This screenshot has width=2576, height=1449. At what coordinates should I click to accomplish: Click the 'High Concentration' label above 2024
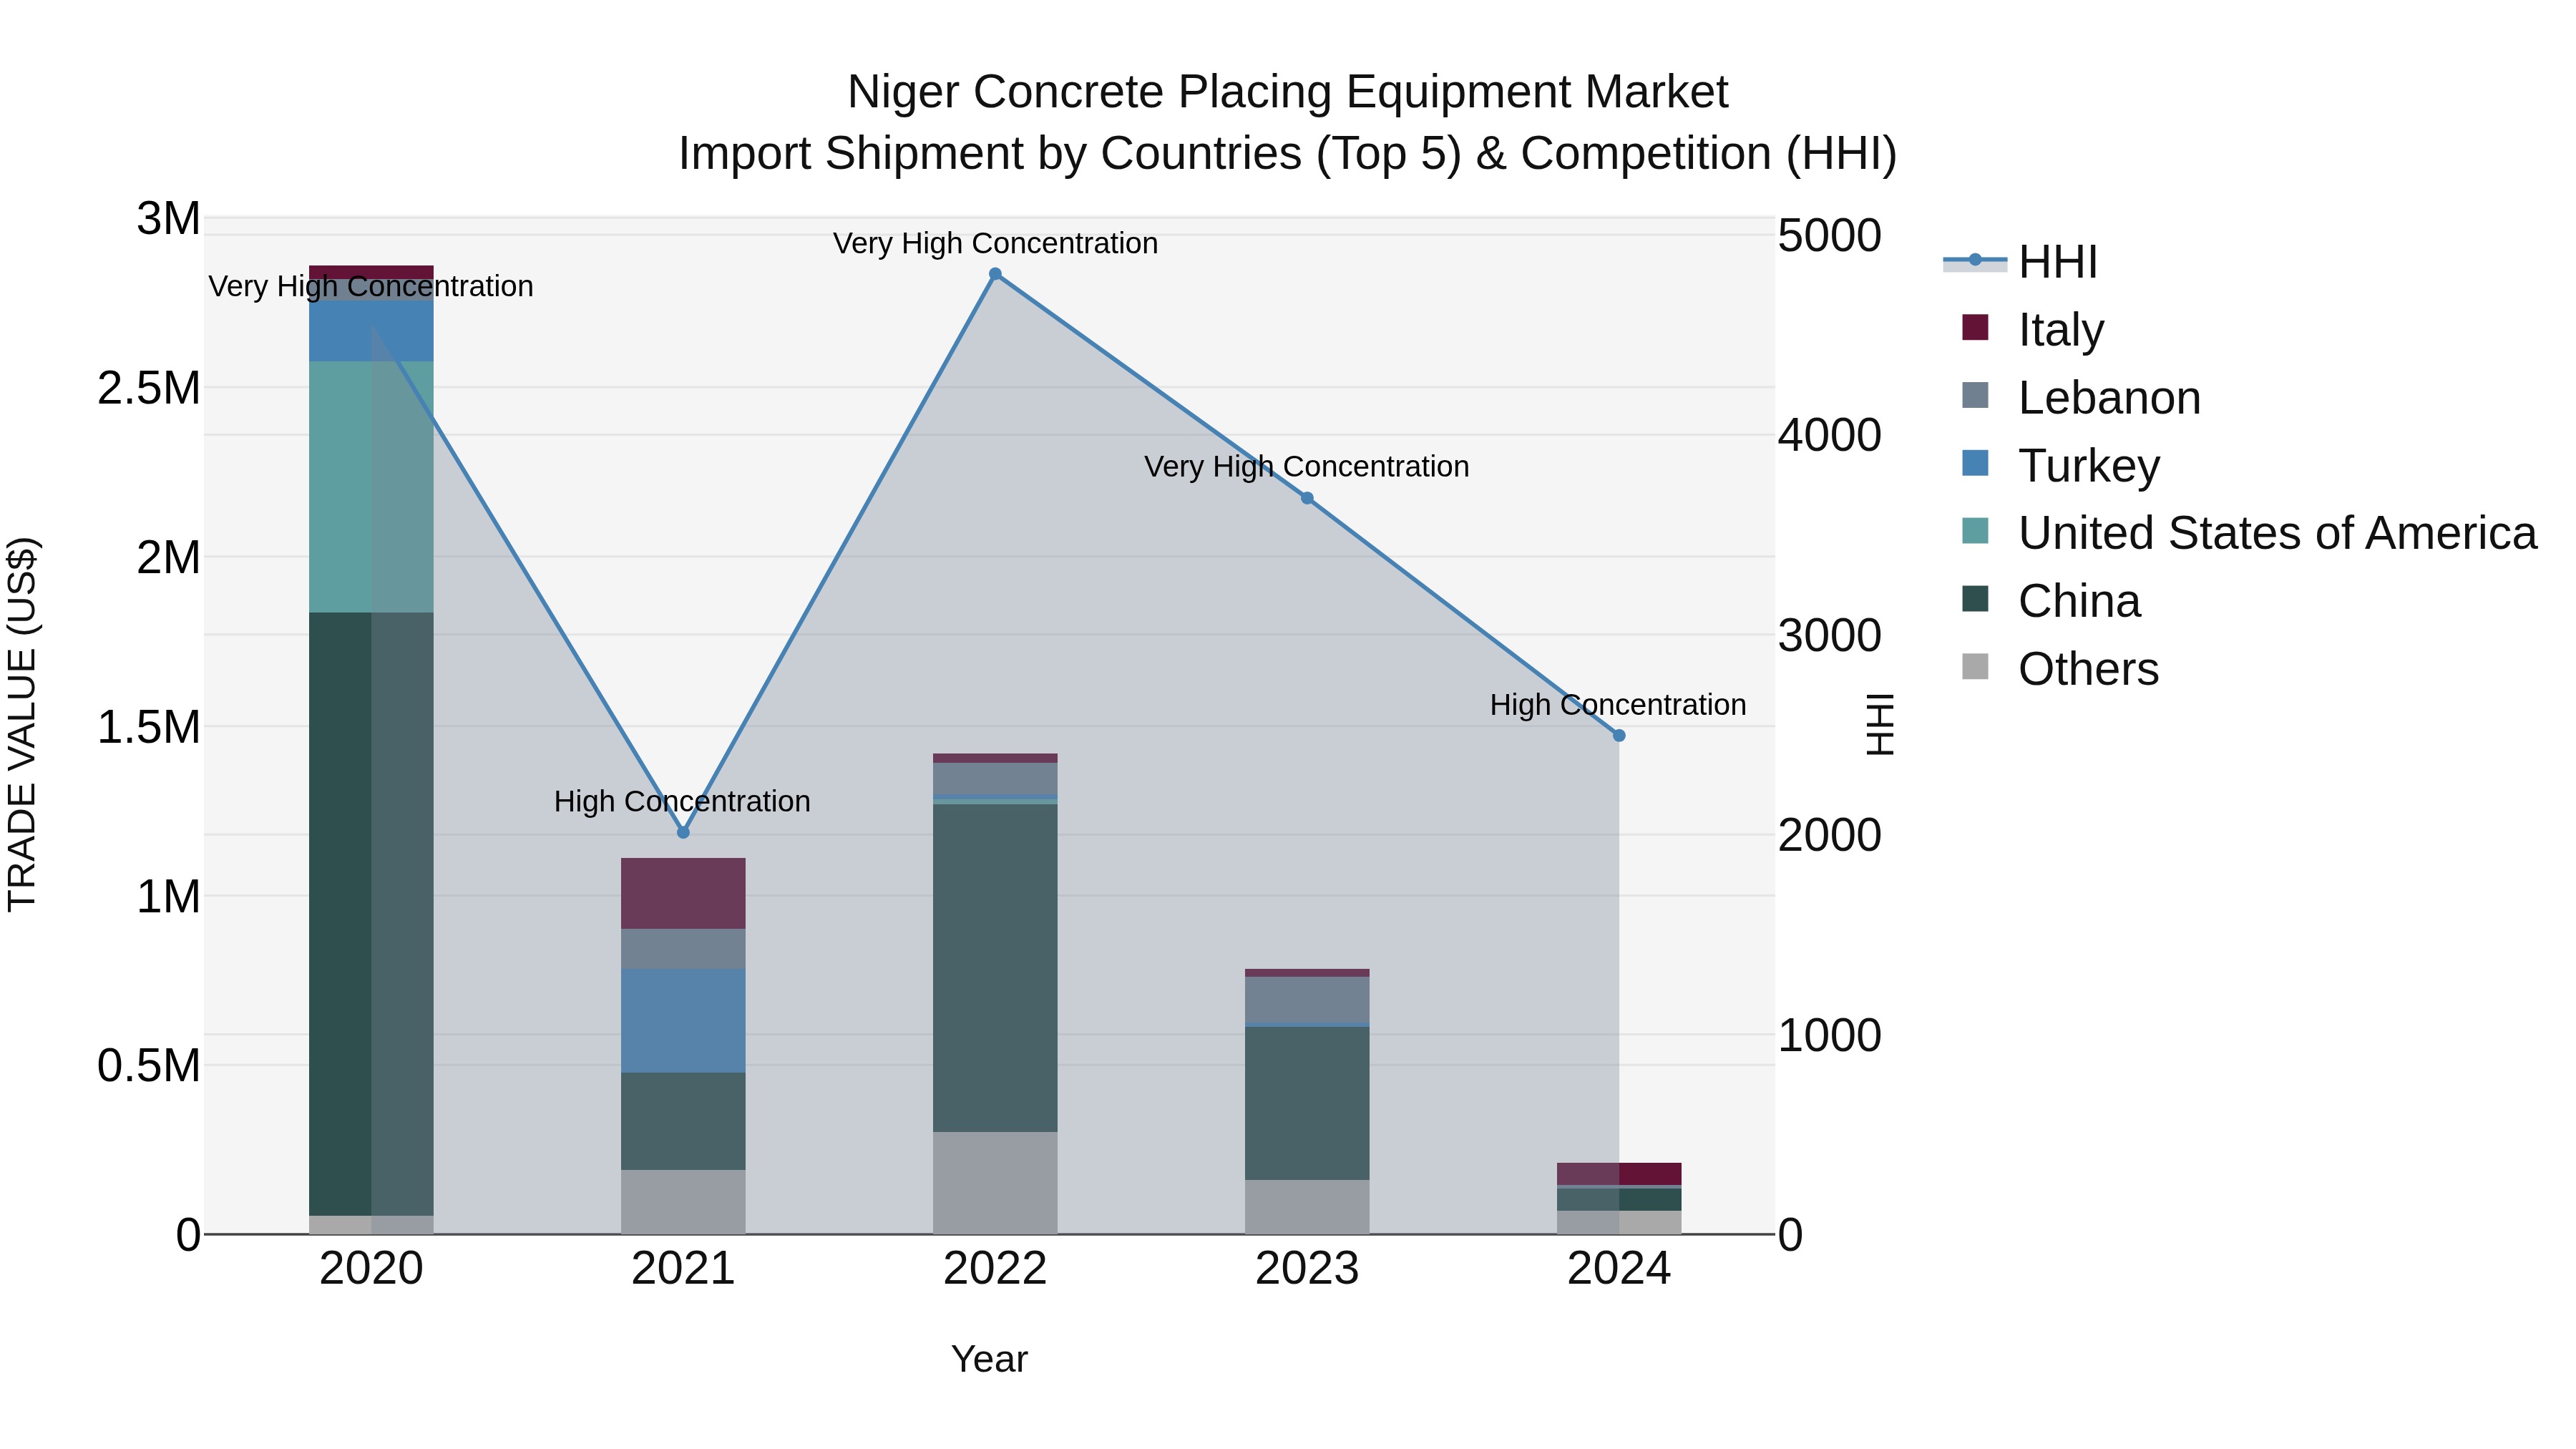point(1618,704)
